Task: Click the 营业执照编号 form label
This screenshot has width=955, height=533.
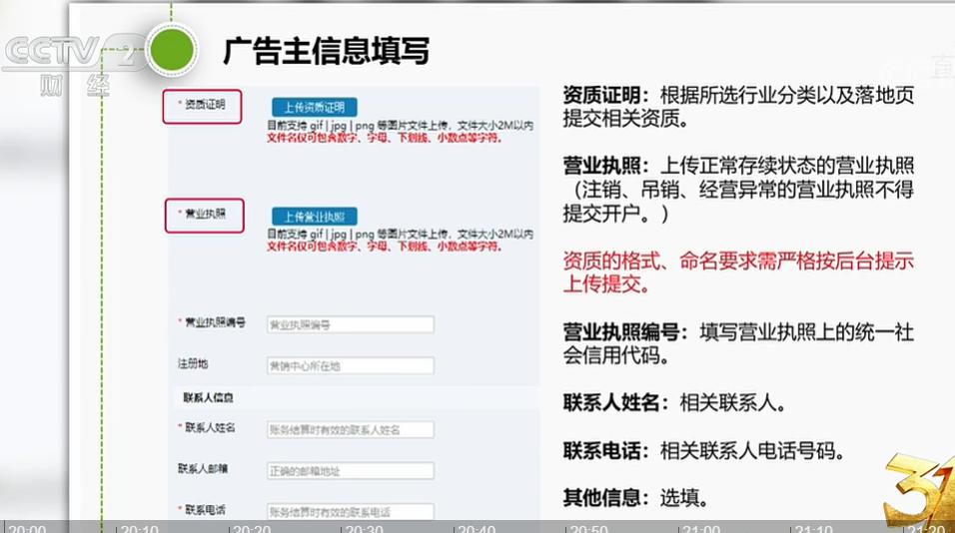Action: coord(215,322)
